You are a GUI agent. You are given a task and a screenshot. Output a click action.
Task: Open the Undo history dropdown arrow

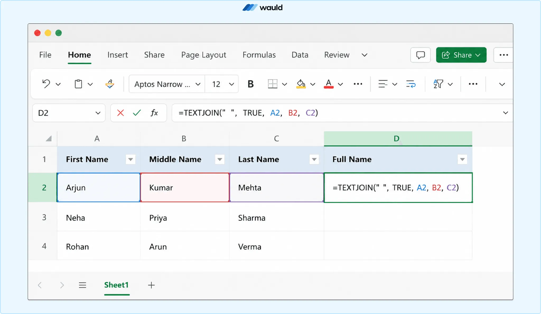(58, 84)
